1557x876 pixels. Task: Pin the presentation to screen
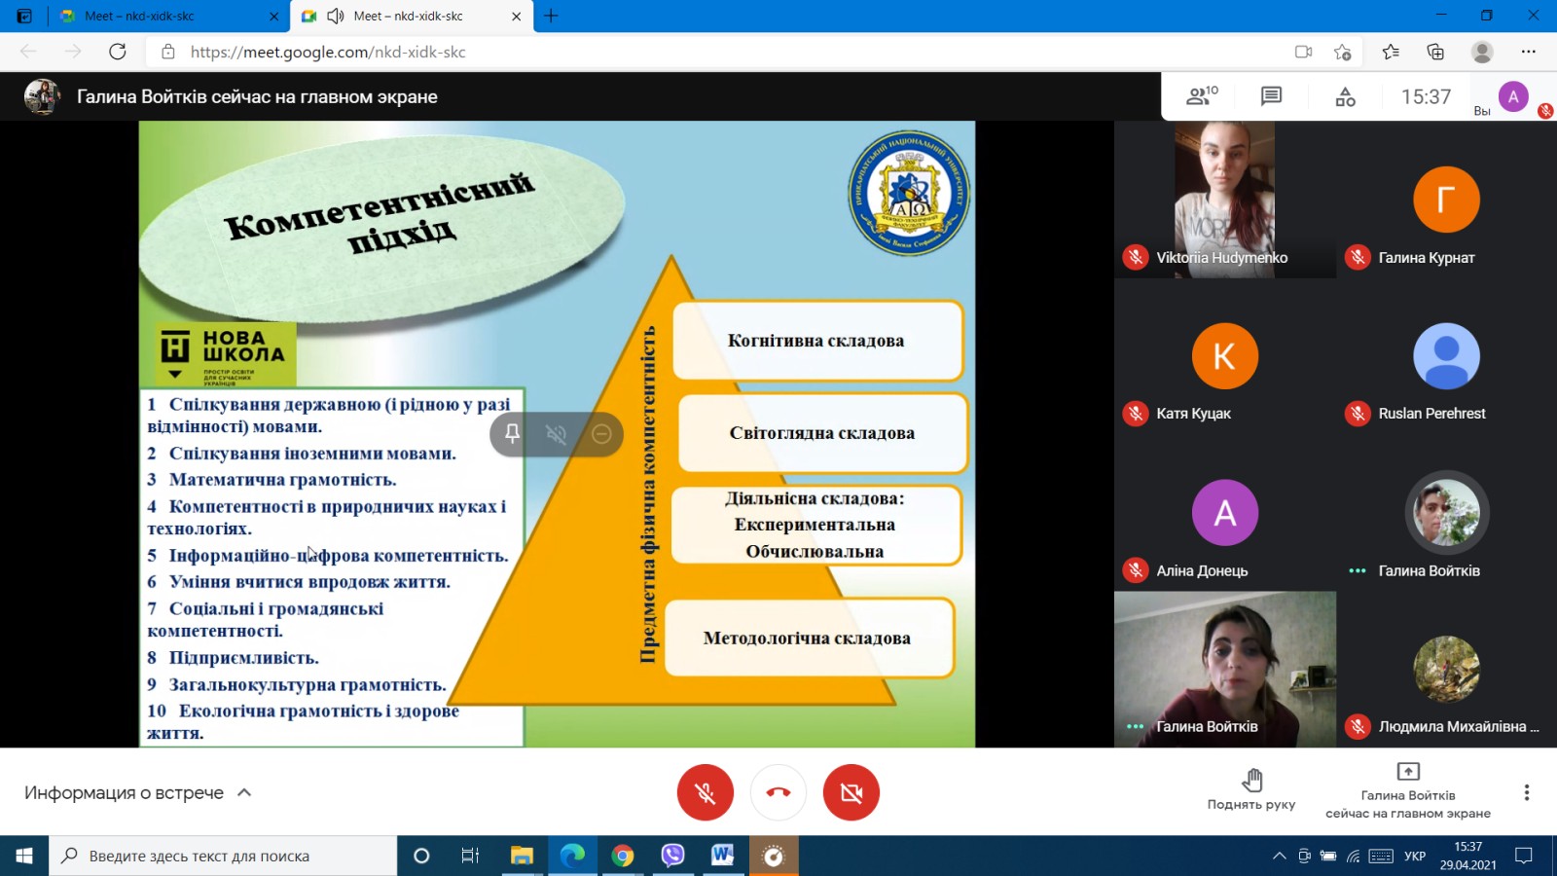pos(512,434)
